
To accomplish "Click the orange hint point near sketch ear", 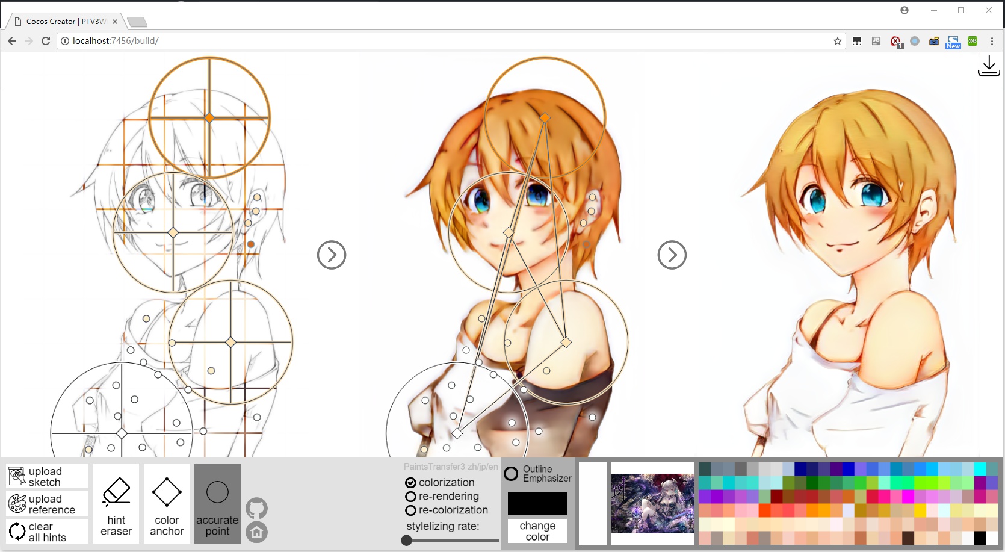I will 251,244.
